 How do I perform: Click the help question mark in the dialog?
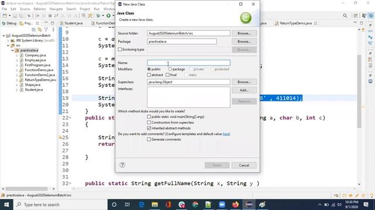[x=122, y=164]
